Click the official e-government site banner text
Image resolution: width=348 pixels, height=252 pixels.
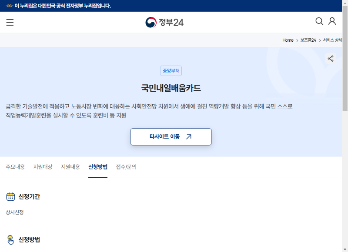click(x=63, y=6)
